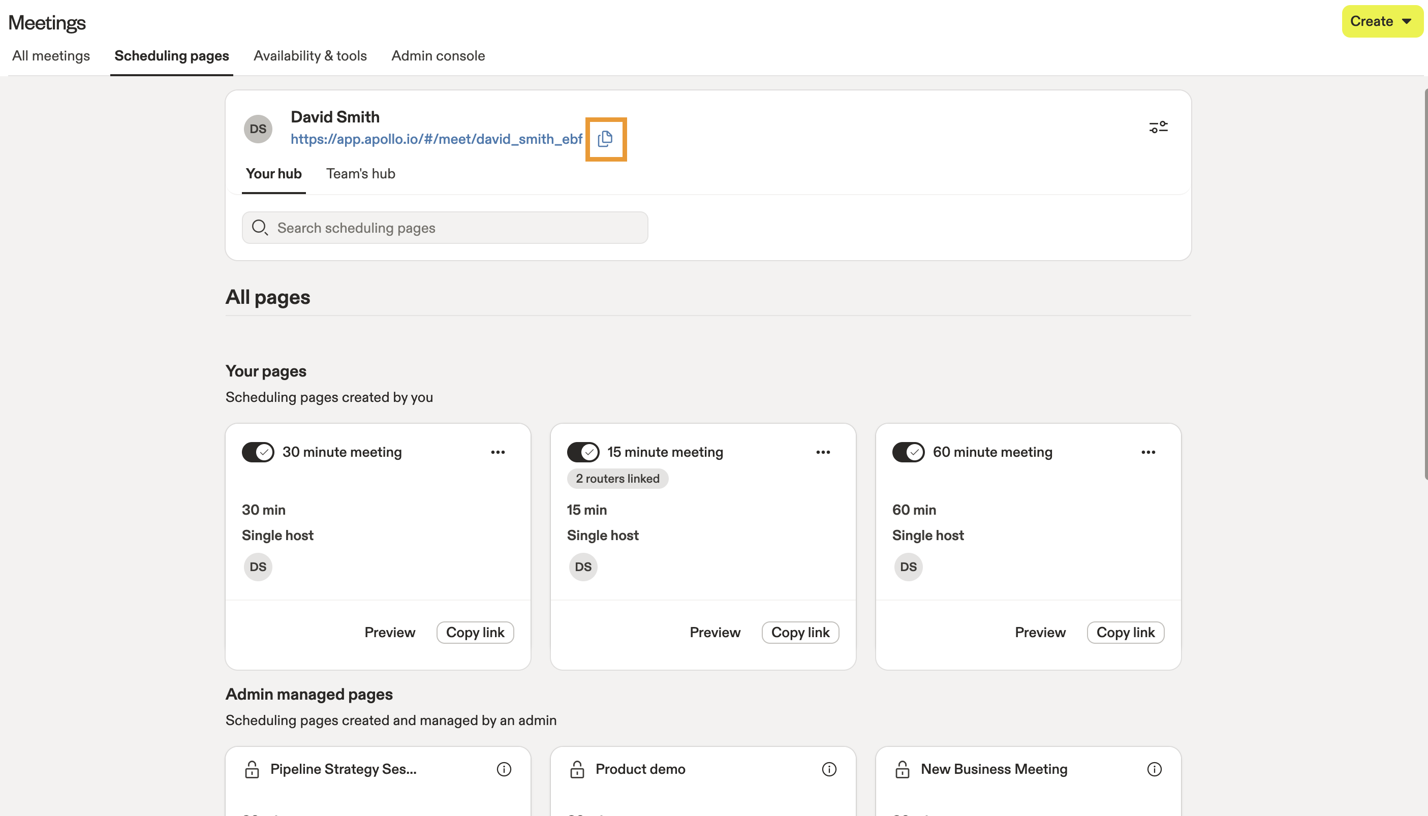
Task: Switch to Availability & tools tab
Action: pyautogui.click(x=310, y=55)
